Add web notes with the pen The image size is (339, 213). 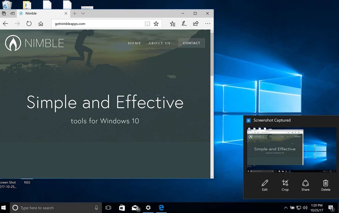tap(184, 24)
